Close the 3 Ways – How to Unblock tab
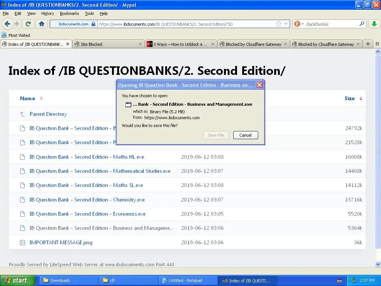381x286 pixels. point(213,44)
